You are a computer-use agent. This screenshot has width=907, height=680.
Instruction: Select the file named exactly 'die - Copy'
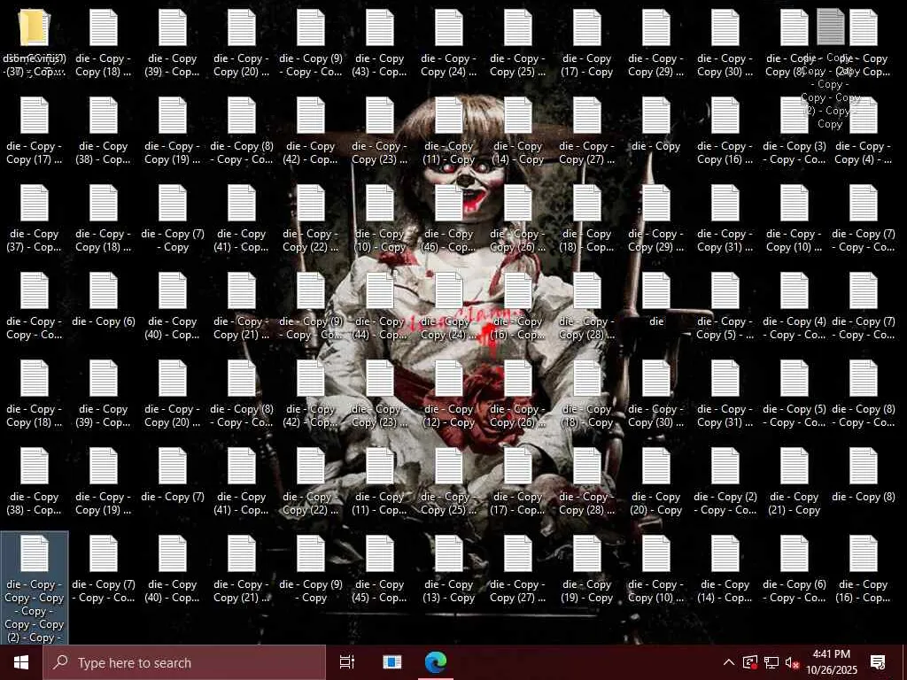(x=656, y=125)
